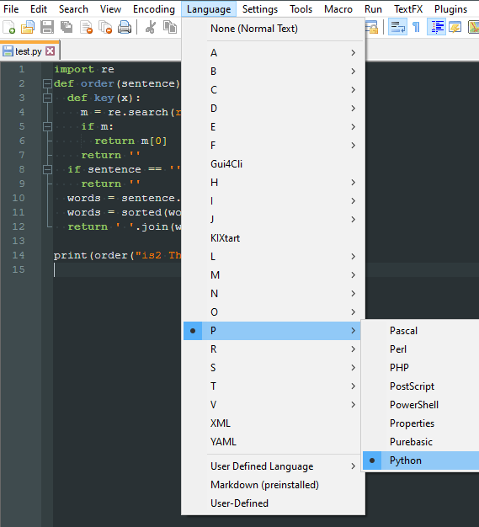Click the Cut scissors icon
Viewport: 479px width, 527px height.
tap(150, 27)
